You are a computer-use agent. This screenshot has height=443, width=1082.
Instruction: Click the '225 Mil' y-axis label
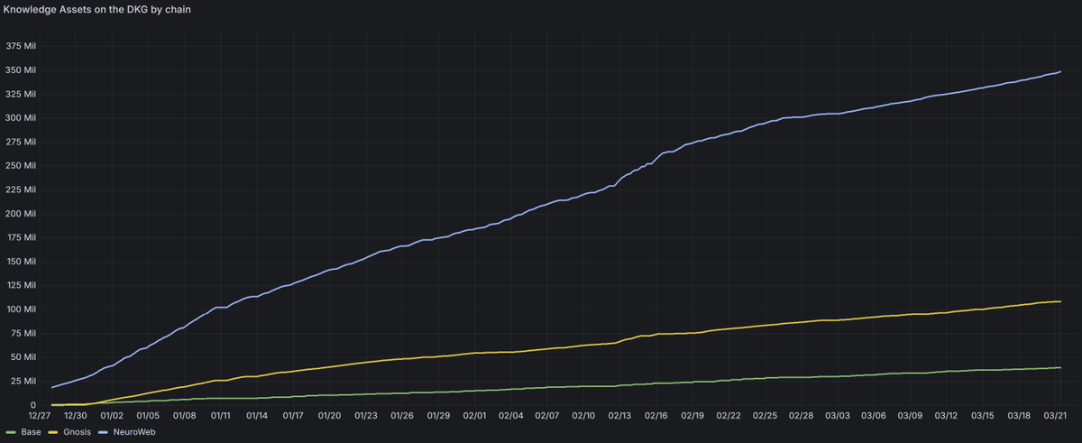click(20, 189)
